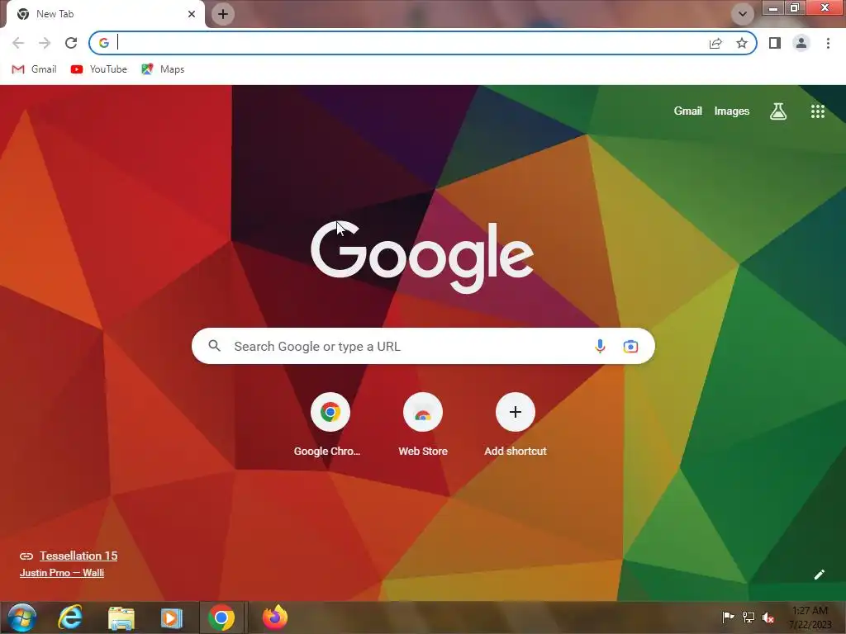The image size is (846, 634).
Task: Start voice search with the microphone
Action: tap(600, 346)
